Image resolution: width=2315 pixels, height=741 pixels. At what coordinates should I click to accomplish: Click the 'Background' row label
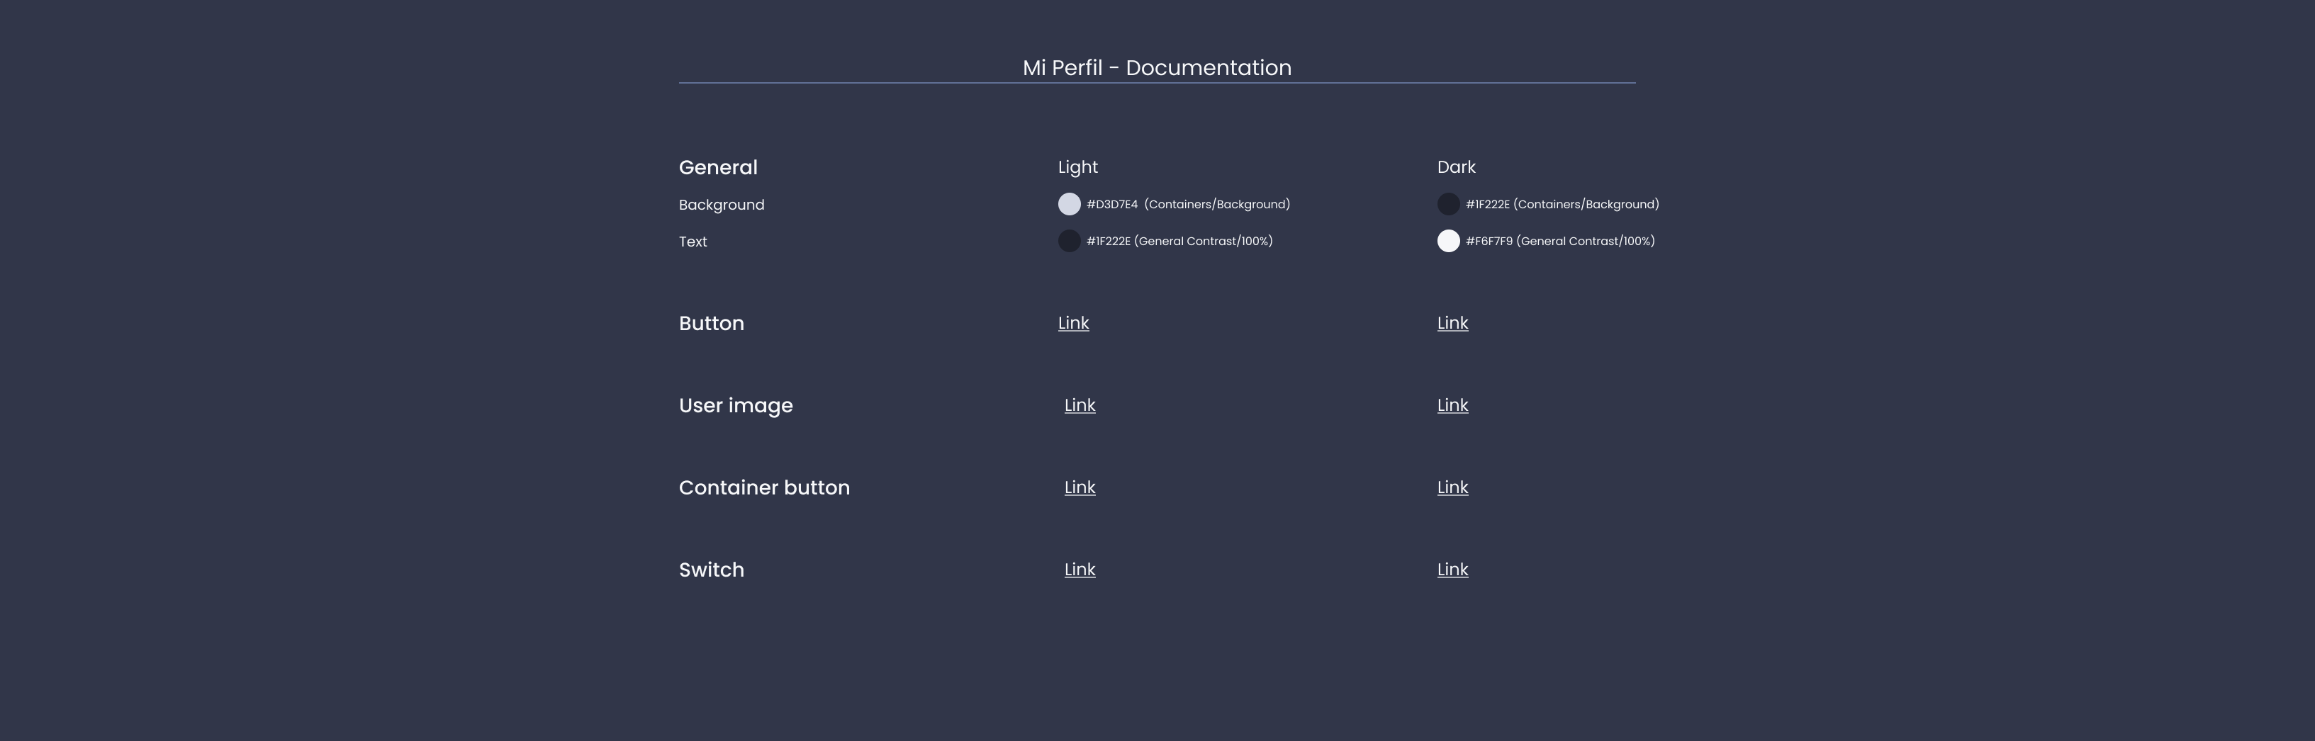click(x=722, y=205)
